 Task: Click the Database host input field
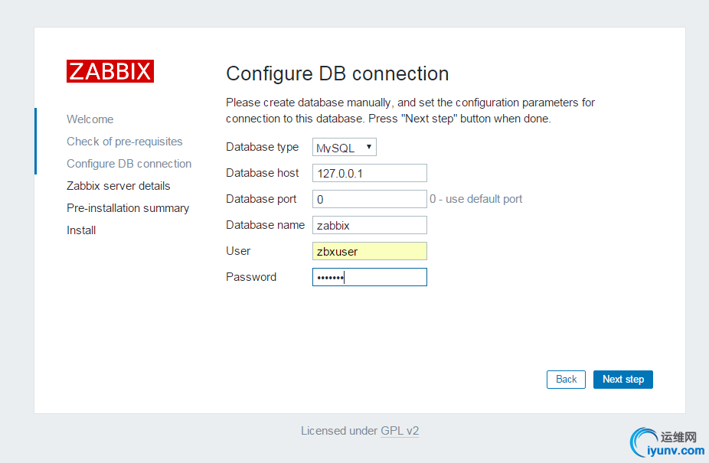[369, 173]
